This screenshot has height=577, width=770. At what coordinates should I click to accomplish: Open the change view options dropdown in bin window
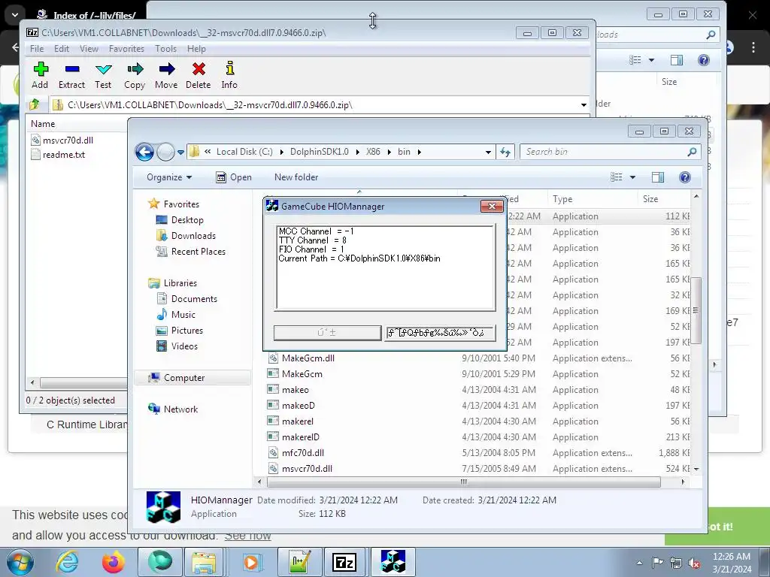[632, 177]
